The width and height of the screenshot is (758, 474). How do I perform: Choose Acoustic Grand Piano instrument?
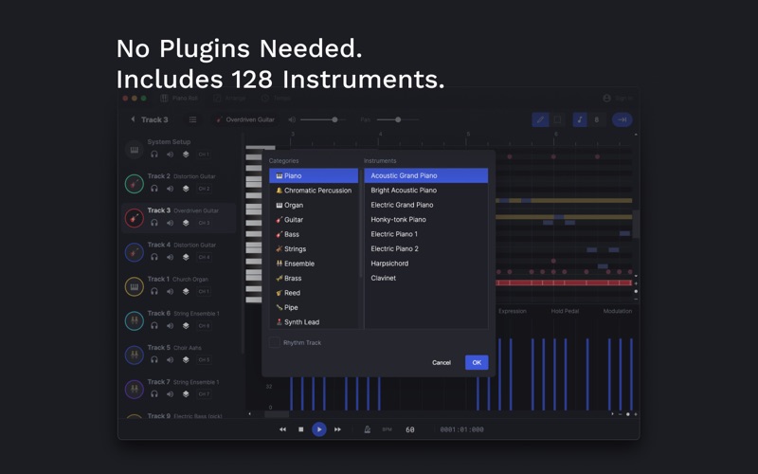[425, 175]
